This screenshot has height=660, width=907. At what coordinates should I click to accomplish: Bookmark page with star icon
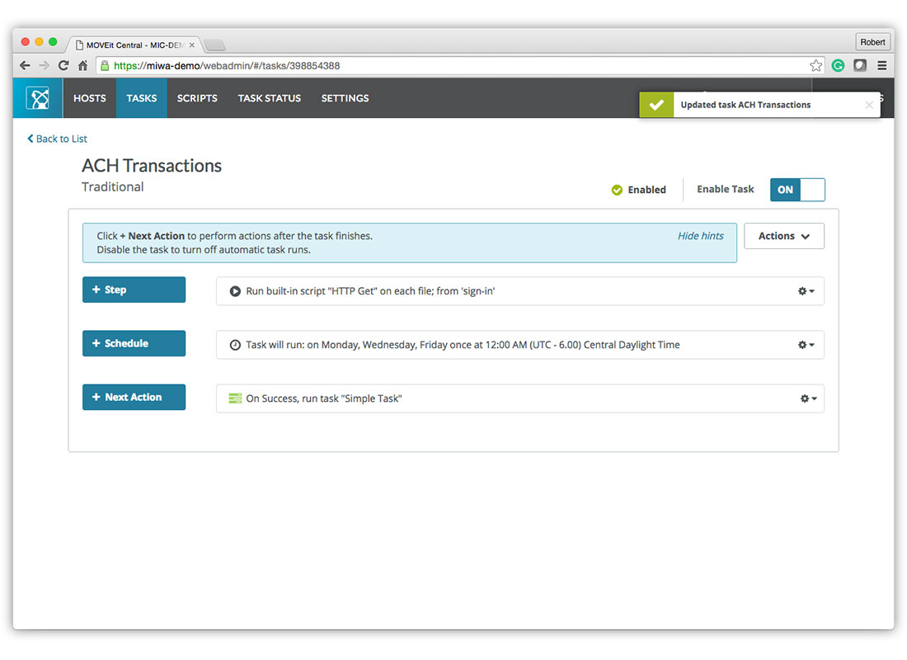click(x=815, y=66)
